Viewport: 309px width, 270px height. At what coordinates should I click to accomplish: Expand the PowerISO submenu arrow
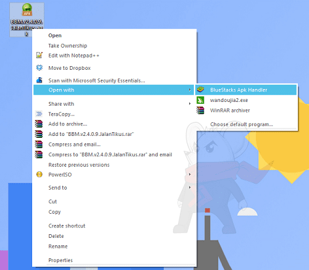190,174
